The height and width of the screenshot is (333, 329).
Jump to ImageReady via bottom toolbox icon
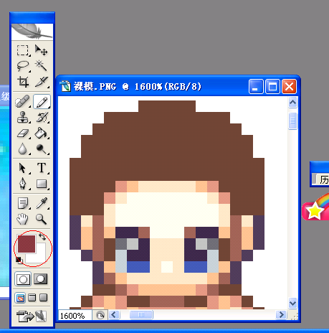pos(32,316)
